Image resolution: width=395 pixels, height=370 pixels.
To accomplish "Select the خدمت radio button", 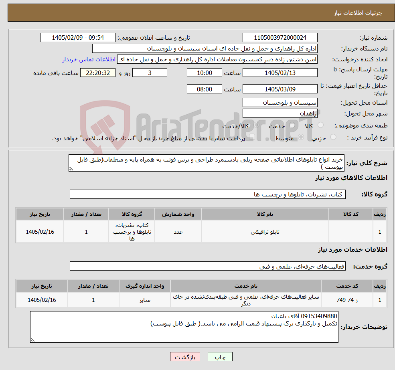I will pos(292,125).
